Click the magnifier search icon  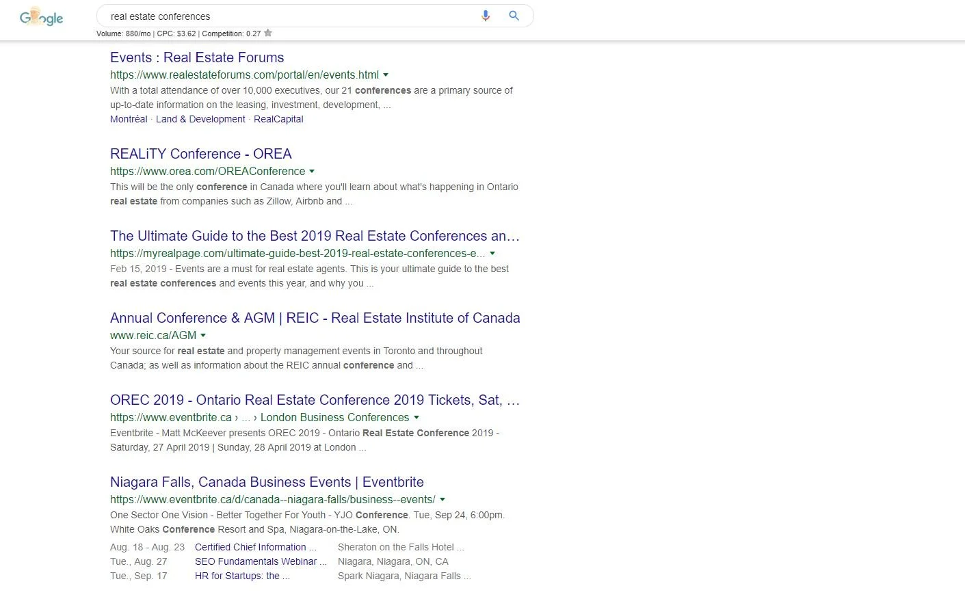click(x=514, y=16)
